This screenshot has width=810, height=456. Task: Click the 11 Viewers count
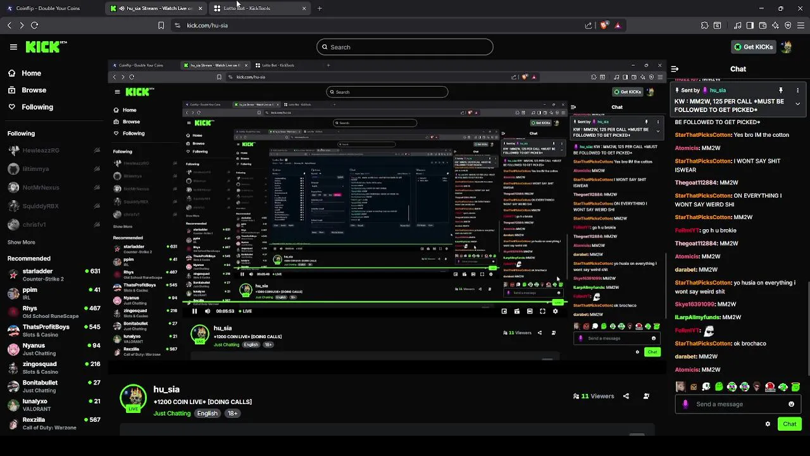coord(593,396)
